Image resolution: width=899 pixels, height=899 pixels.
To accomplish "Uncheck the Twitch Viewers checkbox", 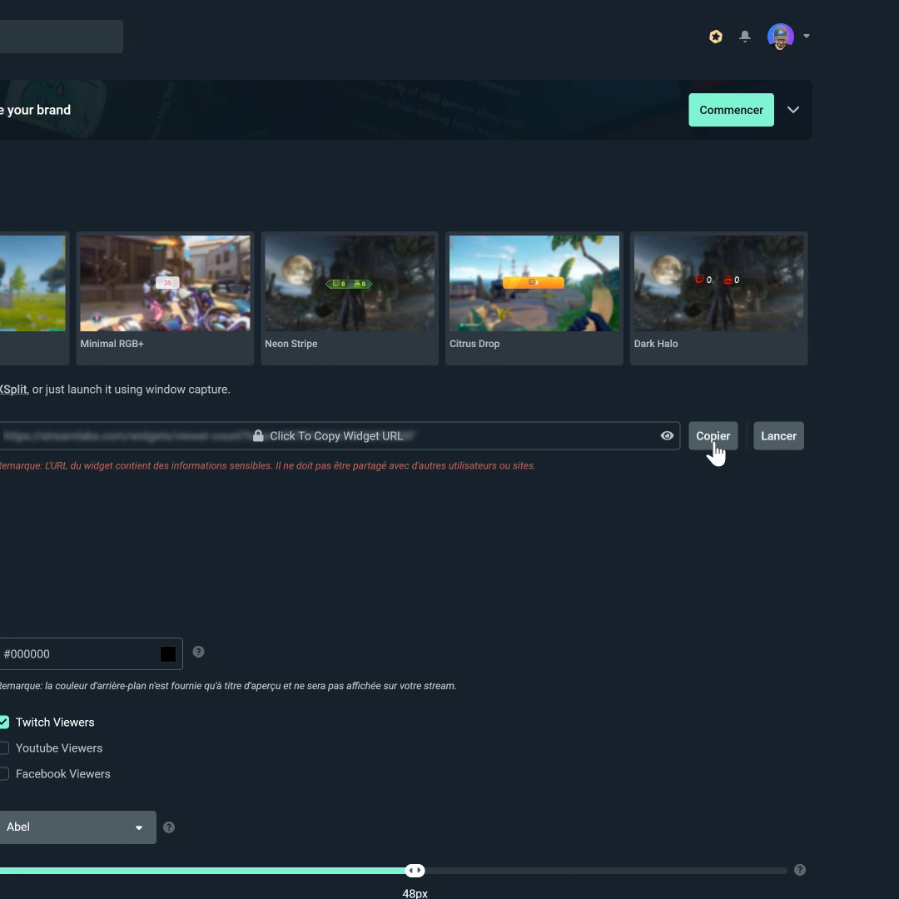I will click(x=4, y=722).
